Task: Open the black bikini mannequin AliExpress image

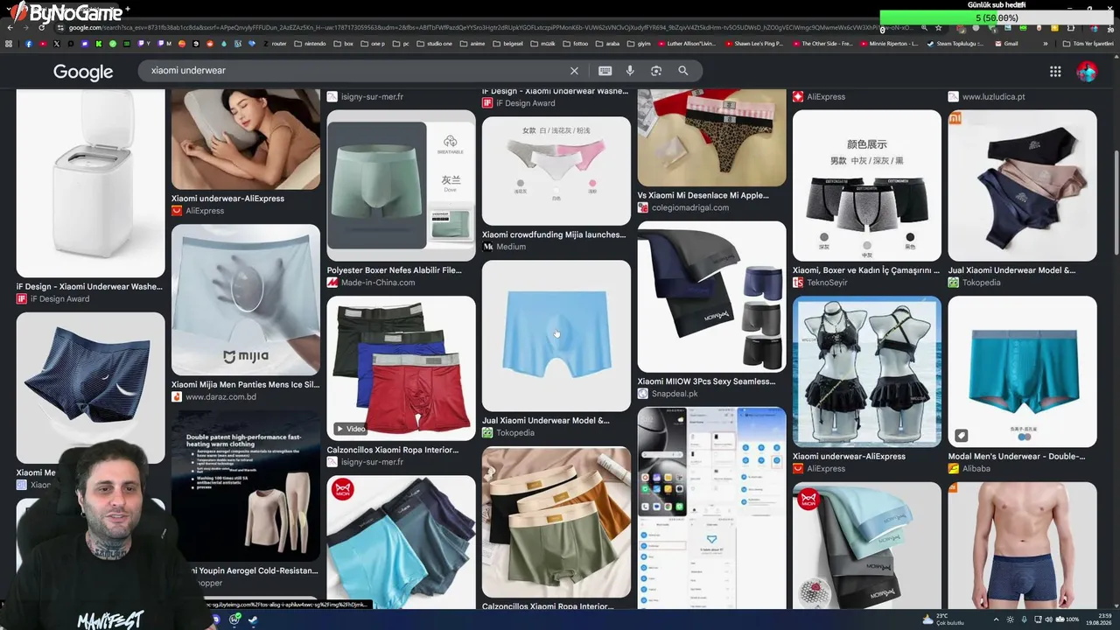Action: [867, 371]
